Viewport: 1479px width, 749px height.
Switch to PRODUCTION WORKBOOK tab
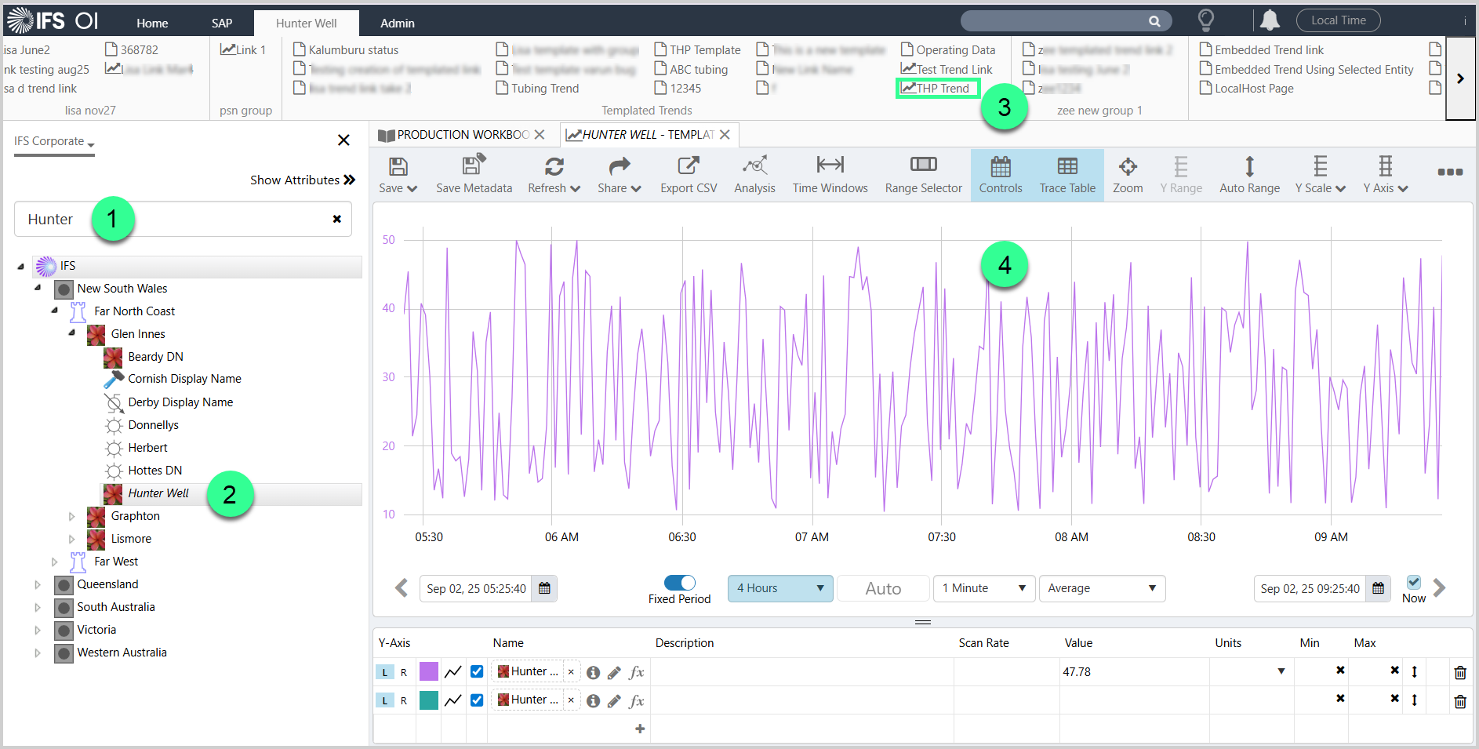tap(461, 135)
